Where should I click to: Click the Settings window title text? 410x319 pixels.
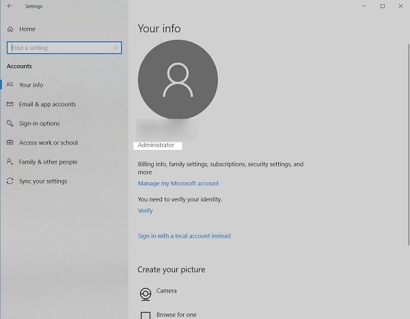pyautogui.click(x=33, y=6)
